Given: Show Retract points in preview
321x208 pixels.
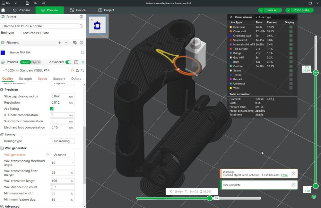Looking at the screenshot, I should (291, 79).
